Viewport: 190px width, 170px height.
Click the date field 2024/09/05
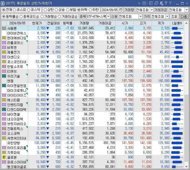point(110,10)
